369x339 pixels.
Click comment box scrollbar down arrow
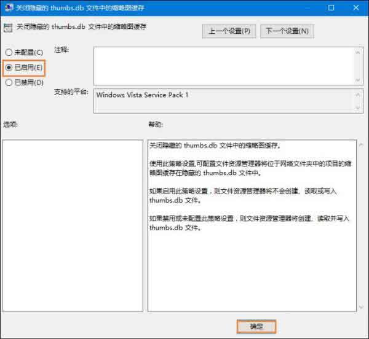click(358, 80)
